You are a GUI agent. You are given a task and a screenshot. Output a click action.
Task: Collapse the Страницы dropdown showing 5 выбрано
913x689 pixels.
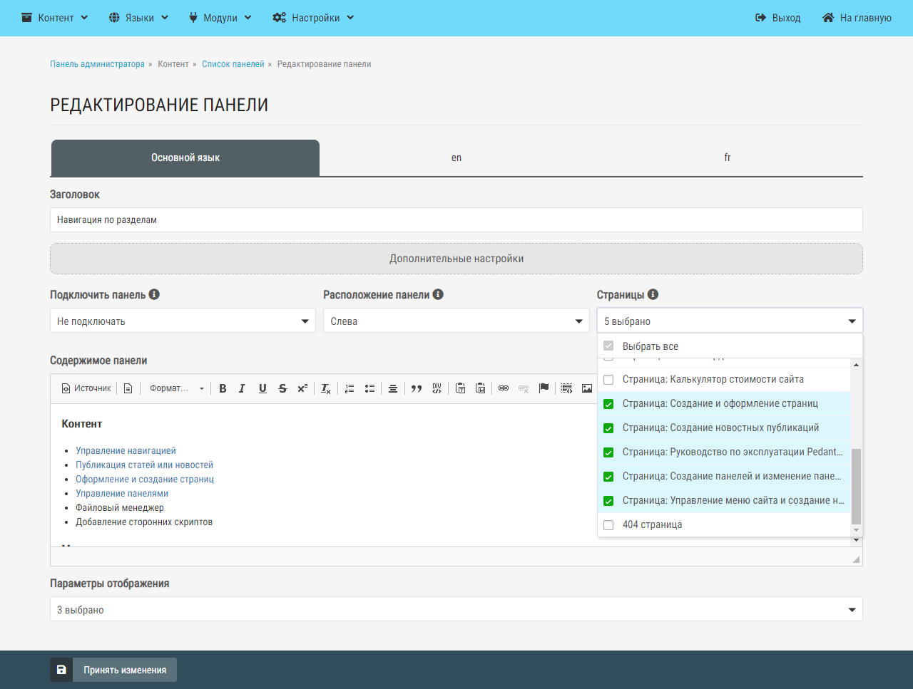(730, 321)
